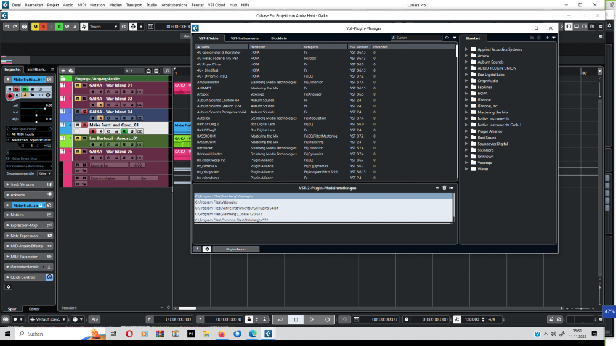The image size is (616, 346).
Task: Delete selected VST 2 plugin path (trash icon)
Action: (444, 188)
